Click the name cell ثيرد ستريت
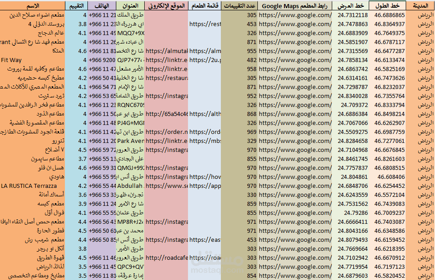Screen dimensions: 435x280 pos(32,96)
